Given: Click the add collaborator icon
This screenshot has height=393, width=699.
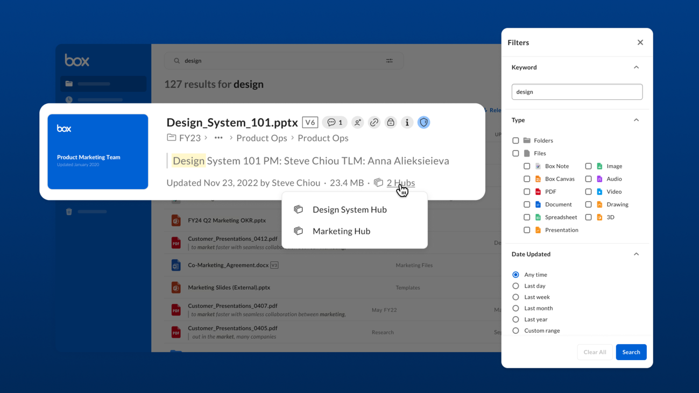Looking at the screenshot, I should click(357, 123).
